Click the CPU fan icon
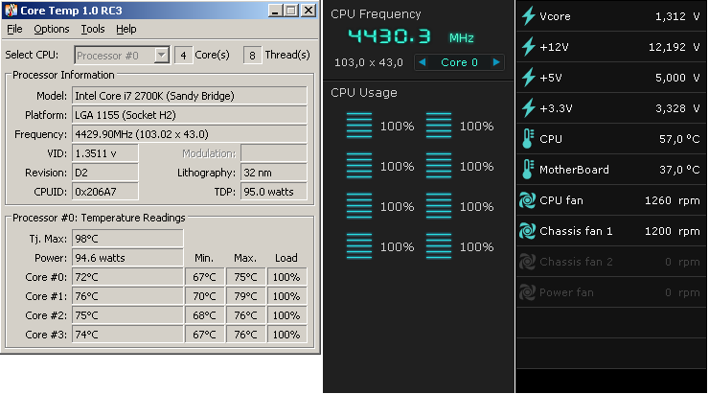Viewport: 709px width, 394px height. coord(527,200)
